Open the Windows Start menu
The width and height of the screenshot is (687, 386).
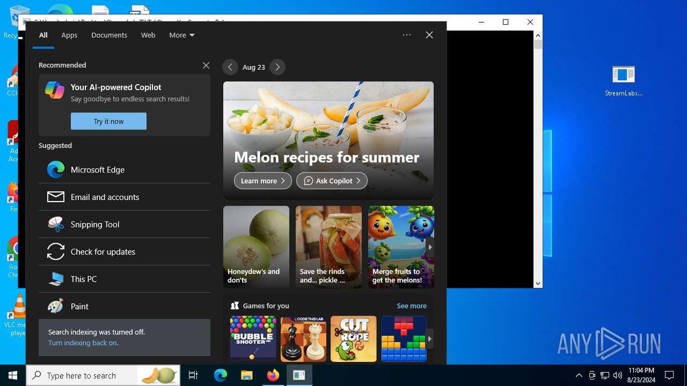[13, 375]
